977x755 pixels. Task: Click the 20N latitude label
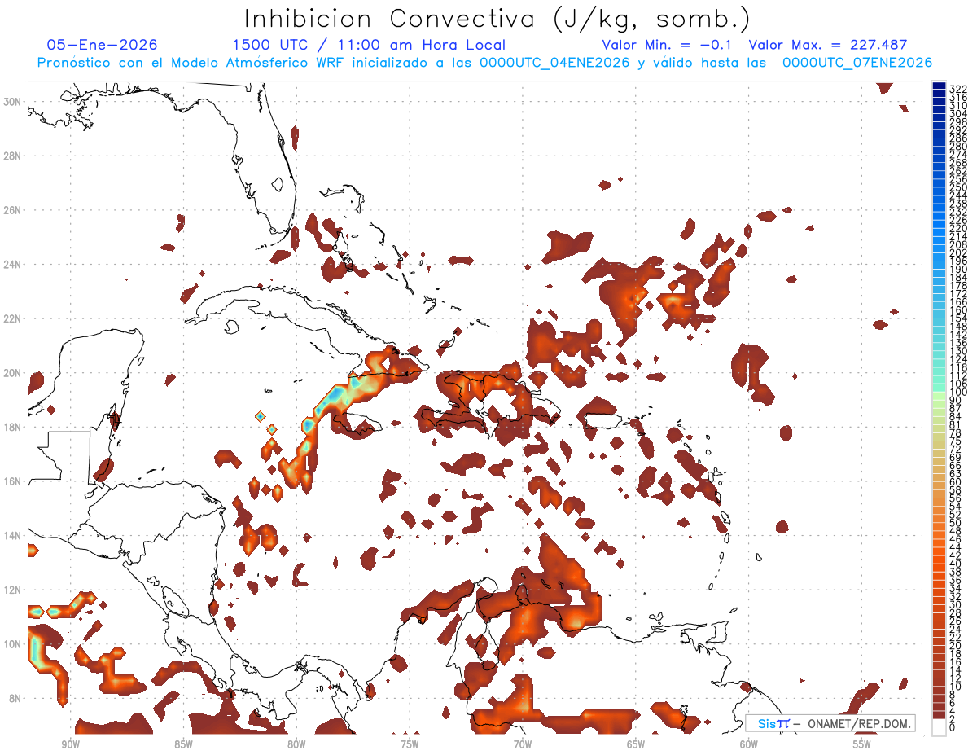[11, 373]
